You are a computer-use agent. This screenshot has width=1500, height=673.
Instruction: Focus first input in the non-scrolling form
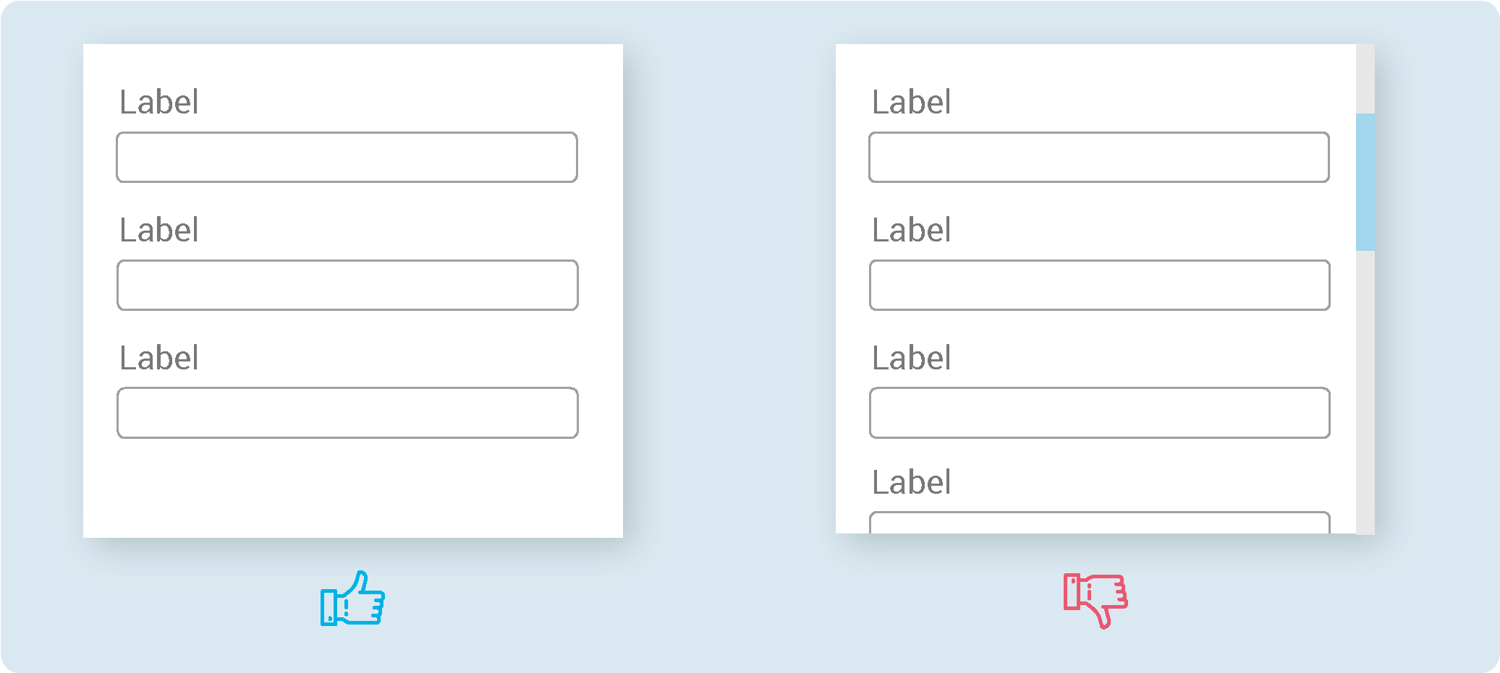[347, 157]
